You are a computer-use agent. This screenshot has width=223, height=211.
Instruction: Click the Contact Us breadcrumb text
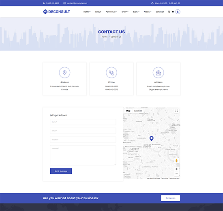pos(116,37)
